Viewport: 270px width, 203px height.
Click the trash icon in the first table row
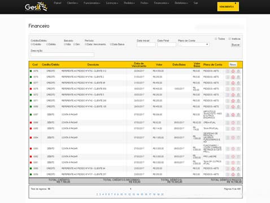coord(238,71)
